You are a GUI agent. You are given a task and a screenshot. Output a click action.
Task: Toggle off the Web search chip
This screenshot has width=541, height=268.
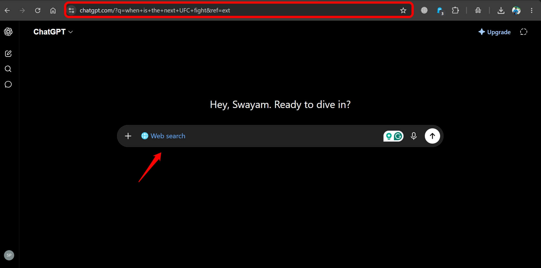pyautogui.click(x=163, y=136)
